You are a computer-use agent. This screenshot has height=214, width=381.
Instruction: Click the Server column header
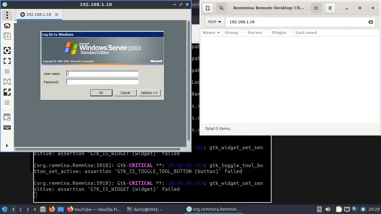click(x=258, y=33)
